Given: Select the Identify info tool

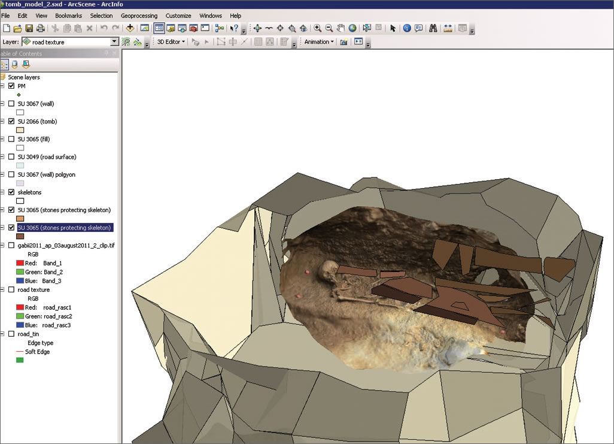Looking at the screenshot, I should [407, 28].
